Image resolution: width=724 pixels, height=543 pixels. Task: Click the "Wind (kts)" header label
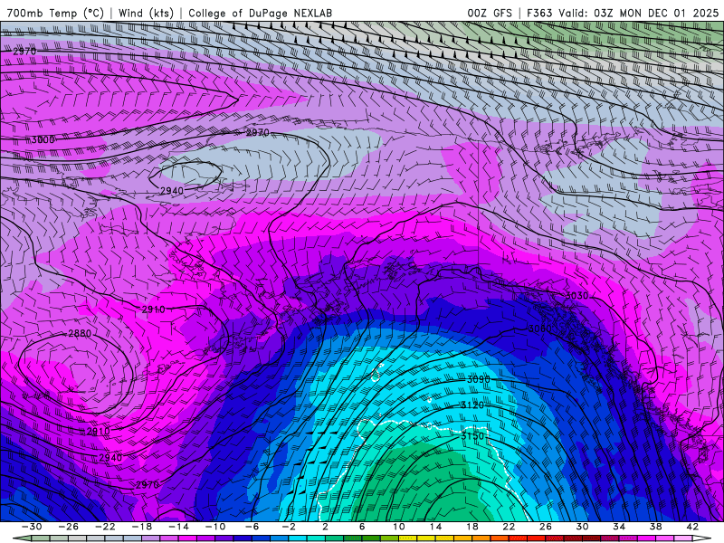146,13
